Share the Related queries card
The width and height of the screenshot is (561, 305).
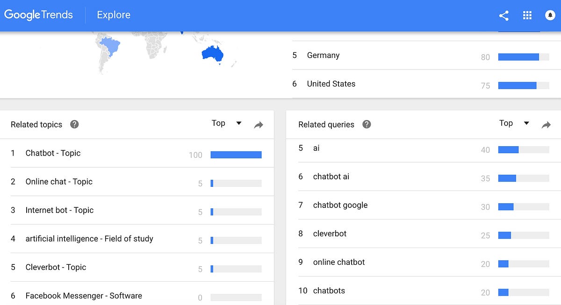point(546,125)
